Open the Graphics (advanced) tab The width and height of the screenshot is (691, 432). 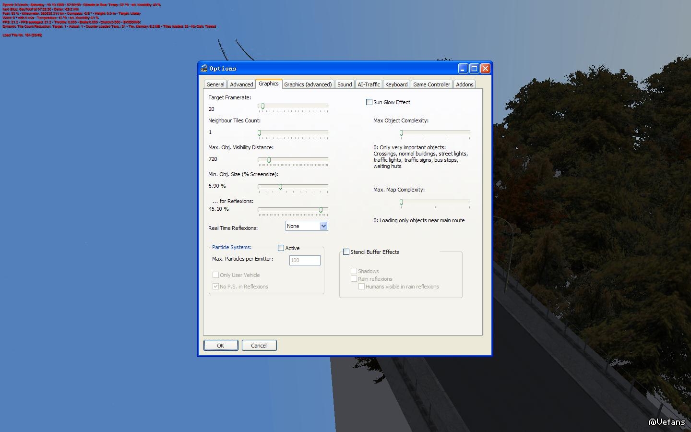[308, 84]
